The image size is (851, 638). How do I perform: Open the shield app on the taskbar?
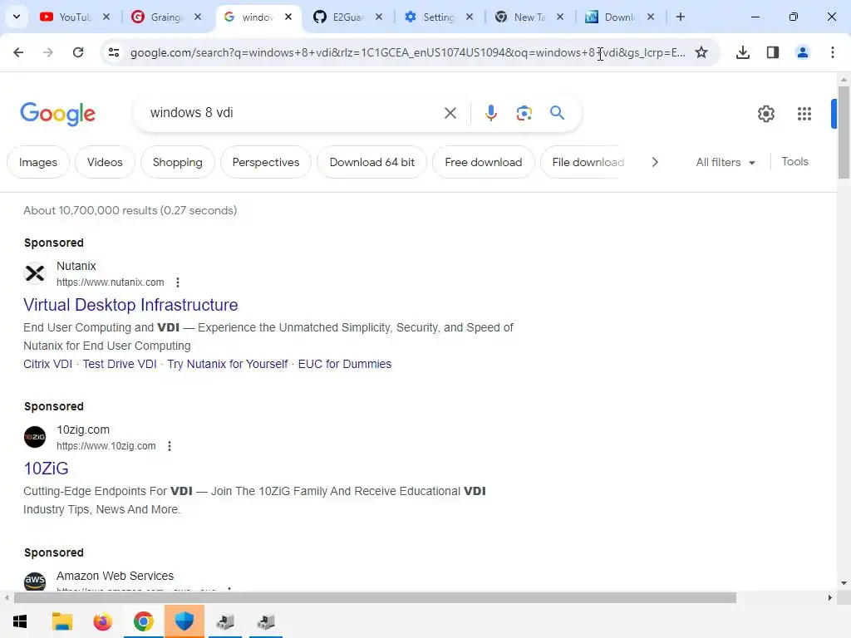coord(184,621)
